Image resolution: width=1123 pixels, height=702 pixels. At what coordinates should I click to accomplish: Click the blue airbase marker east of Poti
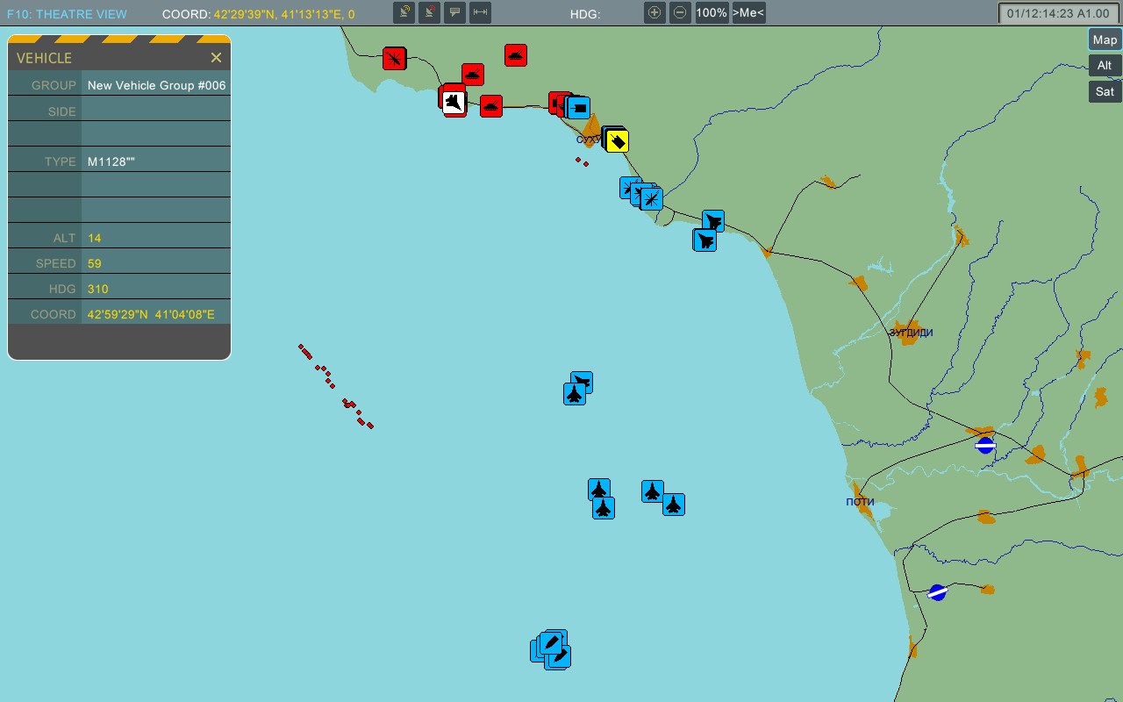[x=985, y=445]
